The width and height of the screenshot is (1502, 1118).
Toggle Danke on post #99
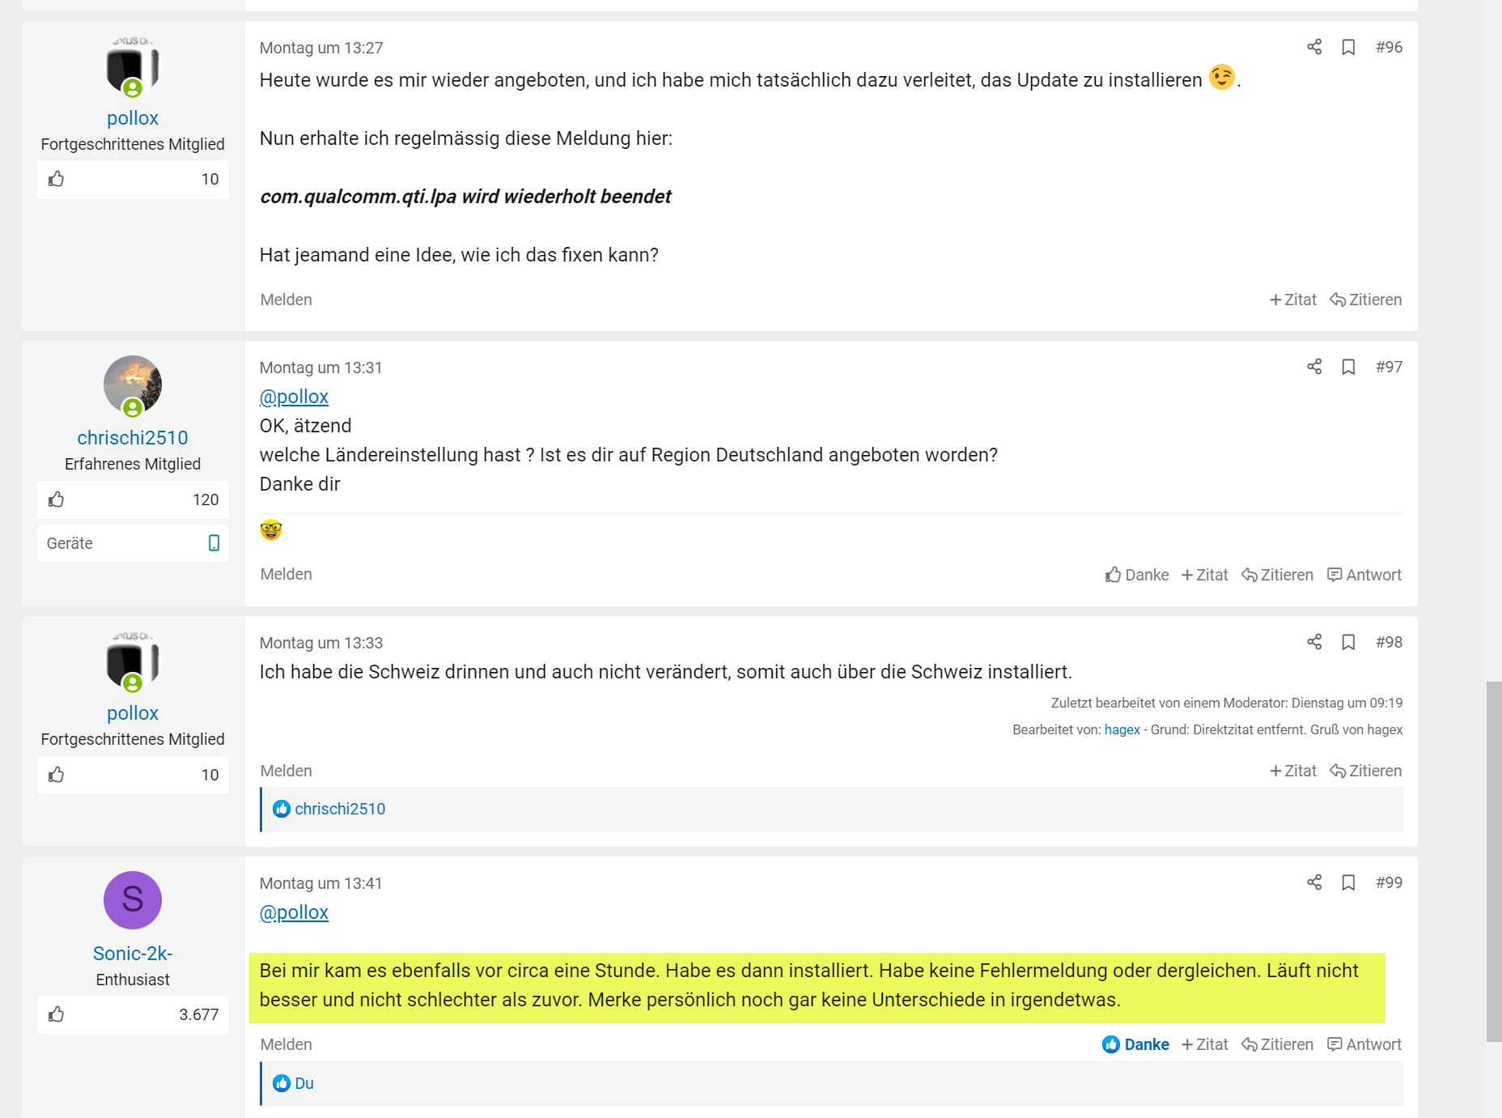(x=1136, y=1044)
